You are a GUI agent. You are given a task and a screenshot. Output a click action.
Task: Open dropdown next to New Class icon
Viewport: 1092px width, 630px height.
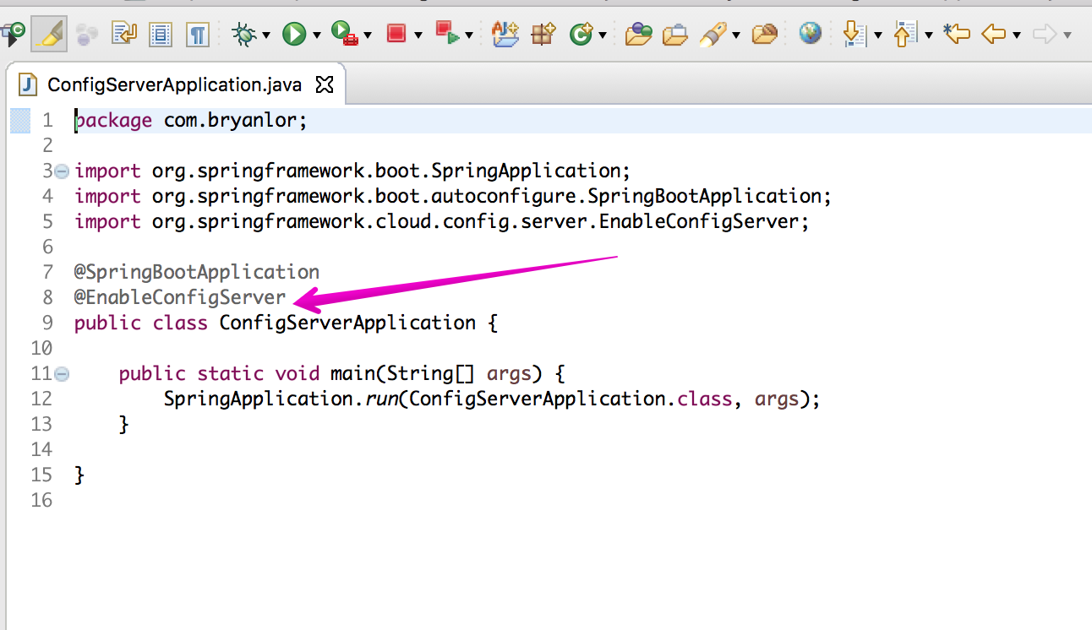[603, 35]
